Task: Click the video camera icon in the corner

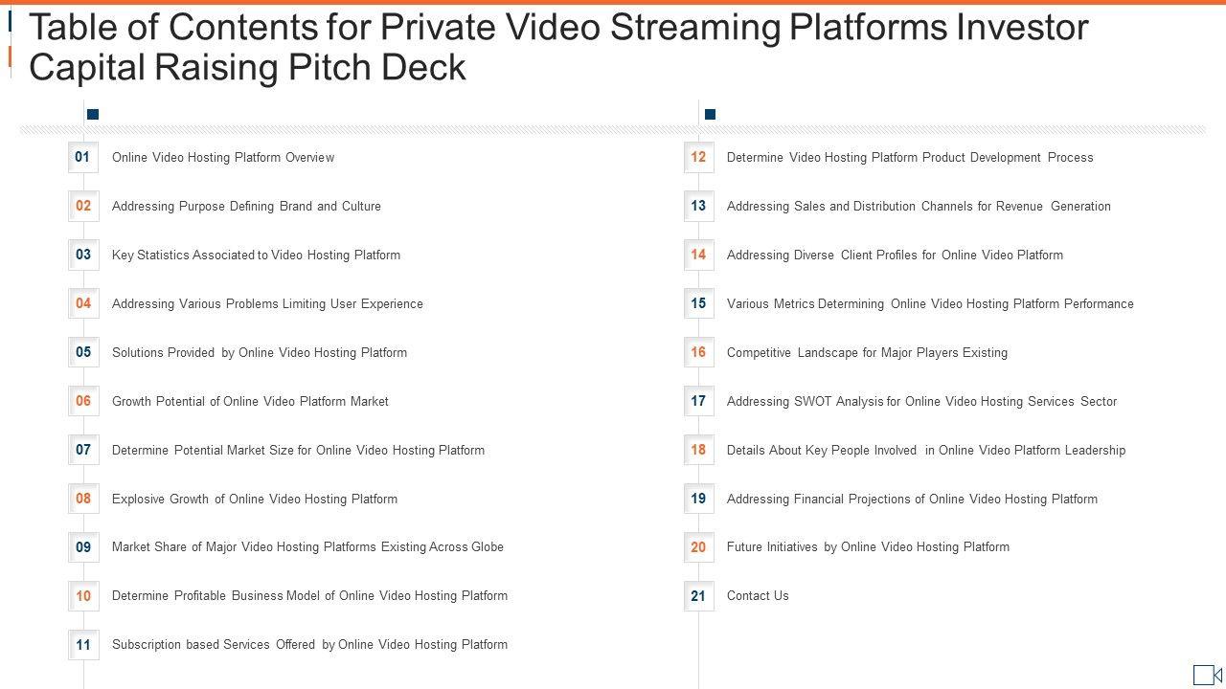Action: tap(1207, 675)
